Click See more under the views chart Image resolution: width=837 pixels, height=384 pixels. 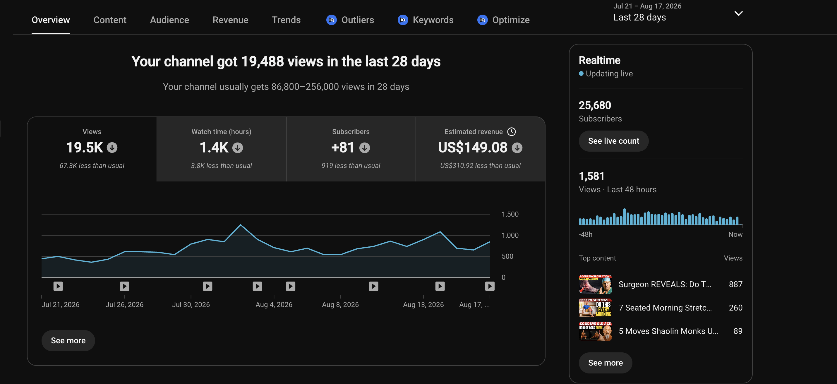[68, 340]
